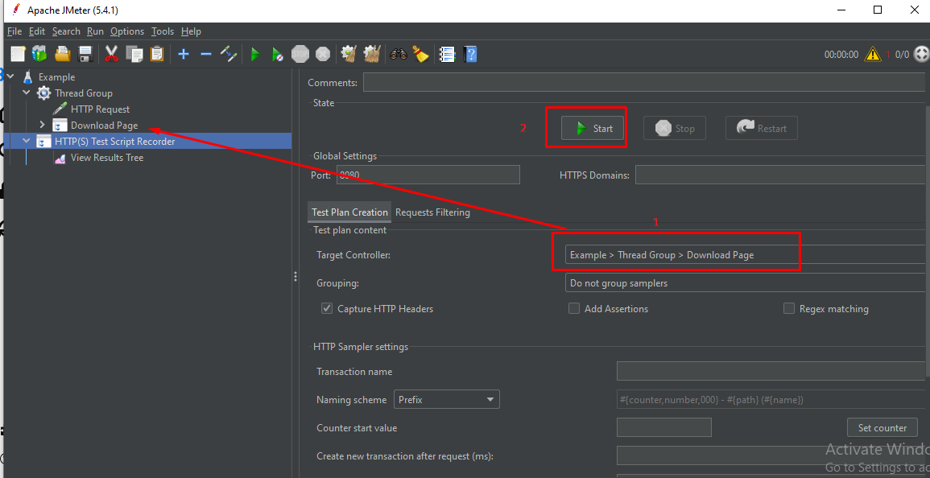Enable the Add Assertions checkbox
The image size is (930, 478).
click(x=573, y=308)
